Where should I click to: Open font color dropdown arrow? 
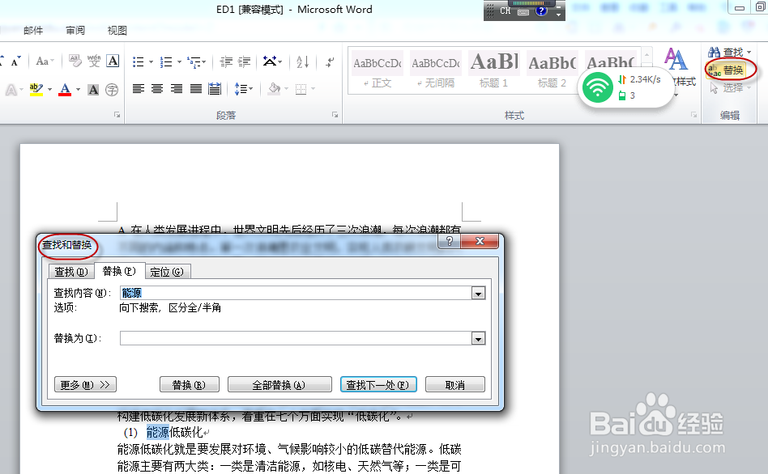click(79, 90)
